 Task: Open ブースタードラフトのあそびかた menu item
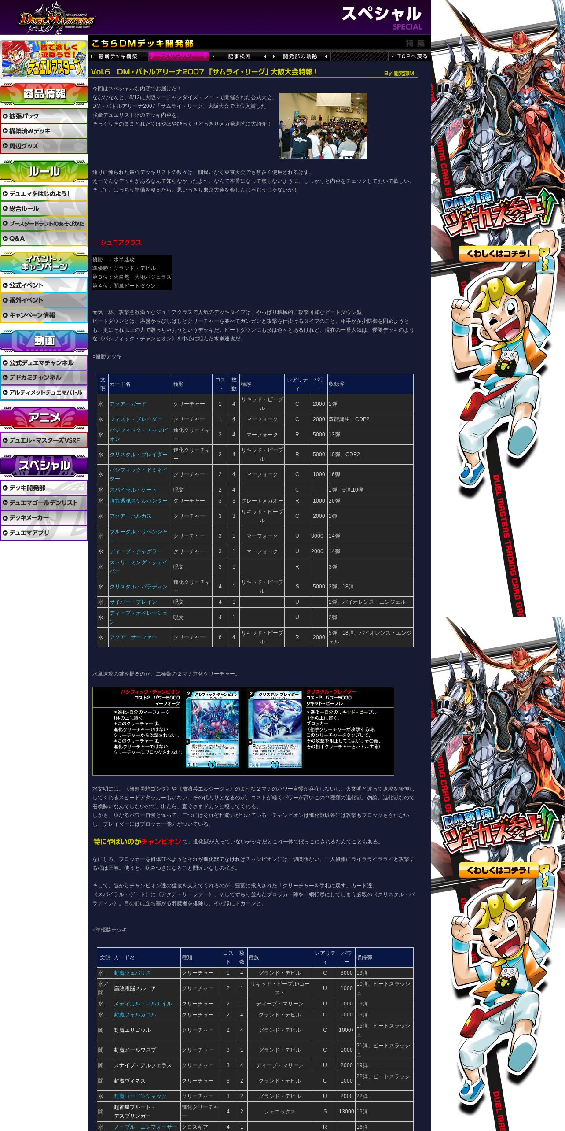pyautogui.click(x=44, y=224)
